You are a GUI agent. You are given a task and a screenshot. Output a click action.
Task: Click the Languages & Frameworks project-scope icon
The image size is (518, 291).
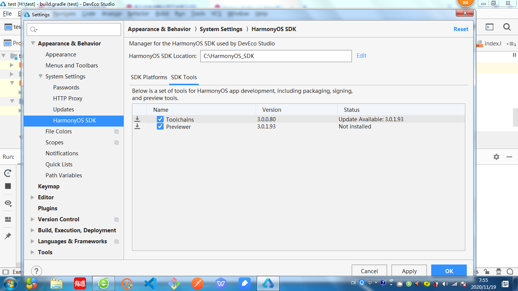click(x=116, y=242)
